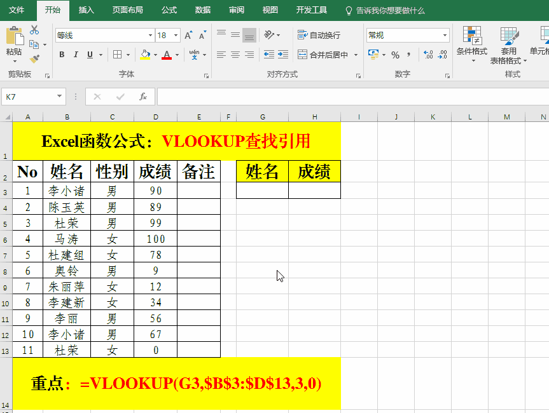Image resolution: width=549 pixels, height=413 pixels.
Task: Open Format as Table (套用表格格式)
Action: pos(508,46)
